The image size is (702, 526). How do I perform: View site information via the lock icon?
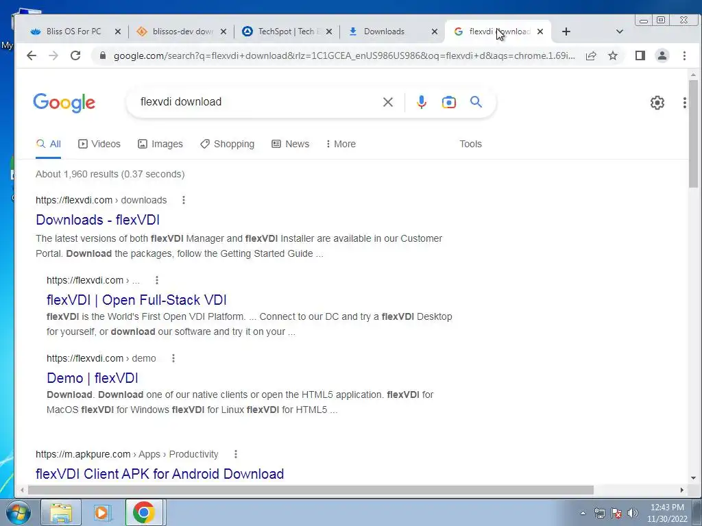pos(103,55)
